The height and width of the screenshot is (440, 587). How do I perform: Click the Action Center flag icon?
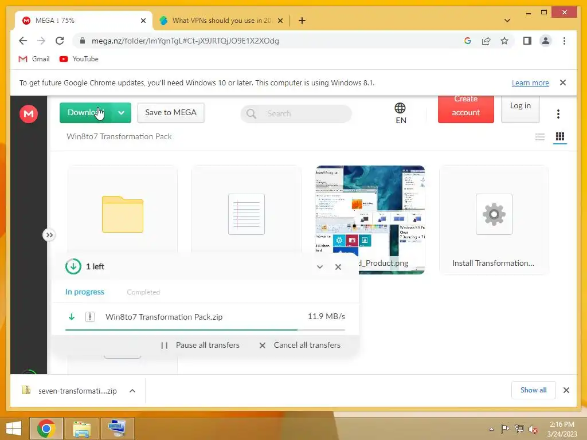pyautogui.click(x=505, y=429)
